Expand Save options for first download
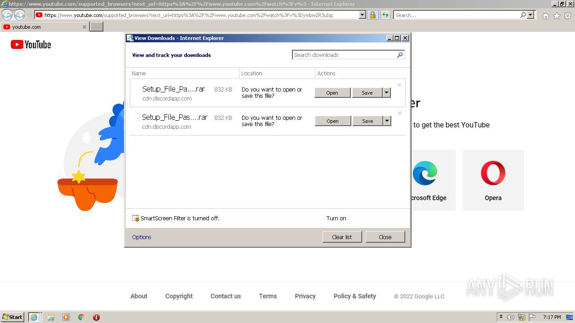 click(386, 93)
